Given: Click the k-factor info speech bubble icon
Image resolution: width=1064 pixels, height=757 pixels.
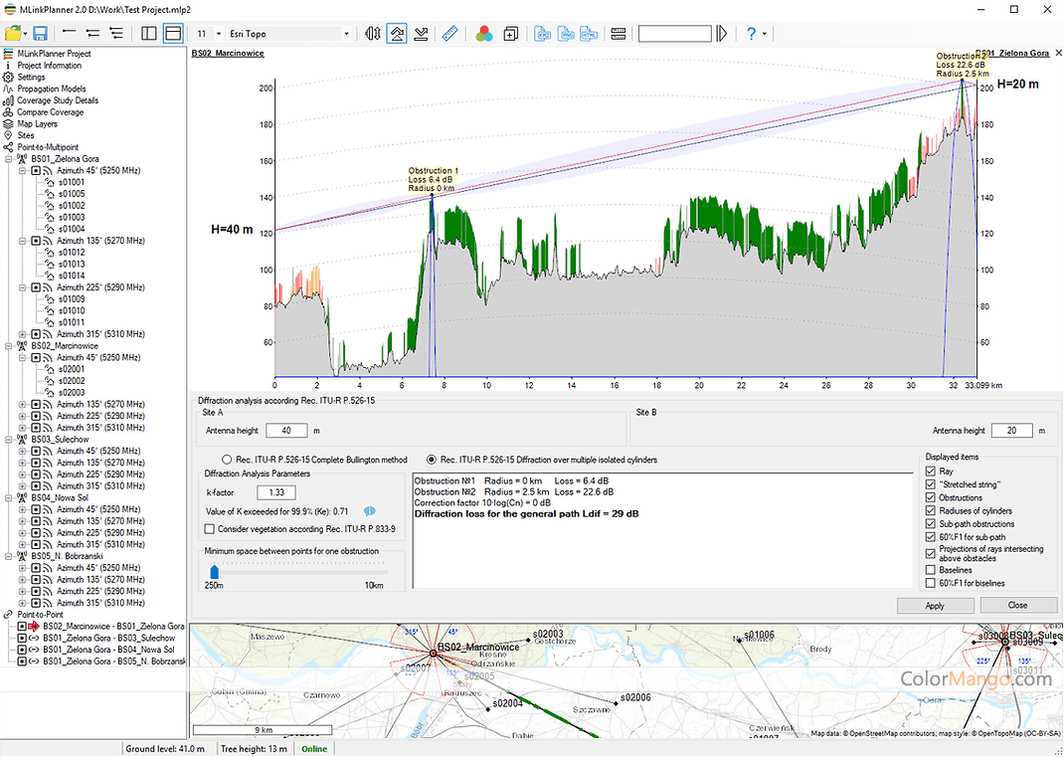Looking at the screenshot, I should [370, 510].
